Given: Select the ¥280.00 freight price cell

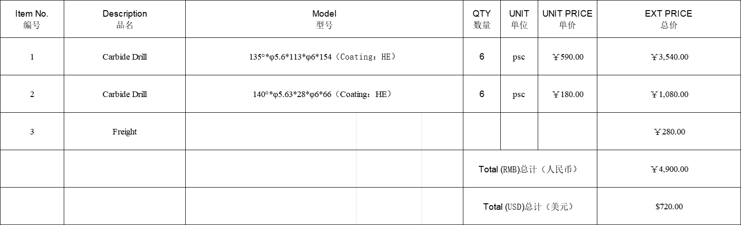Looking at the screenshot, I should 669,131.
